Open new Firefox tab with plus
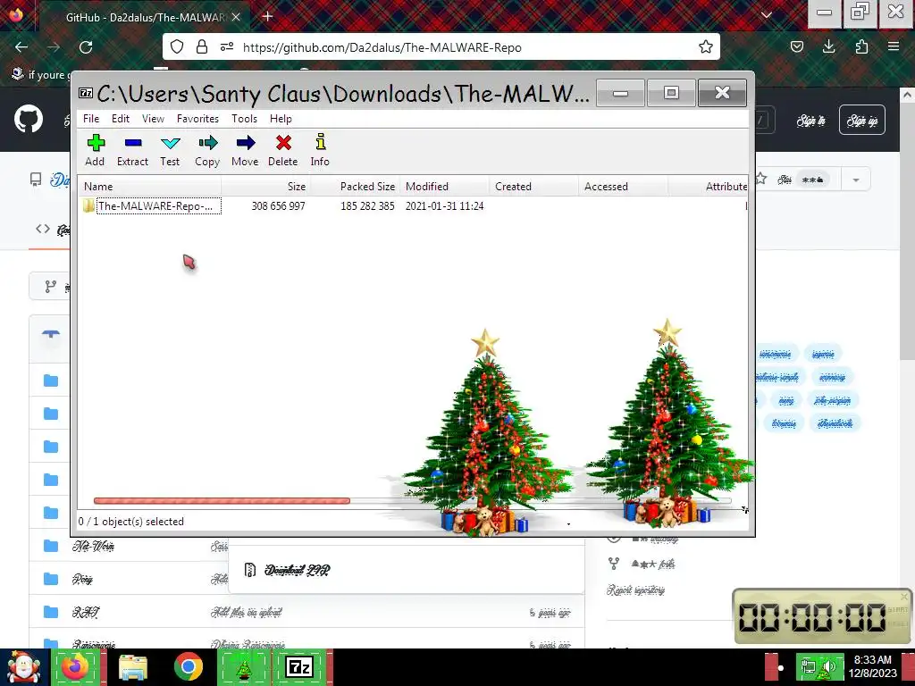Screen dimensions: 915x686 pyautogui.click(x=268, y=16)
